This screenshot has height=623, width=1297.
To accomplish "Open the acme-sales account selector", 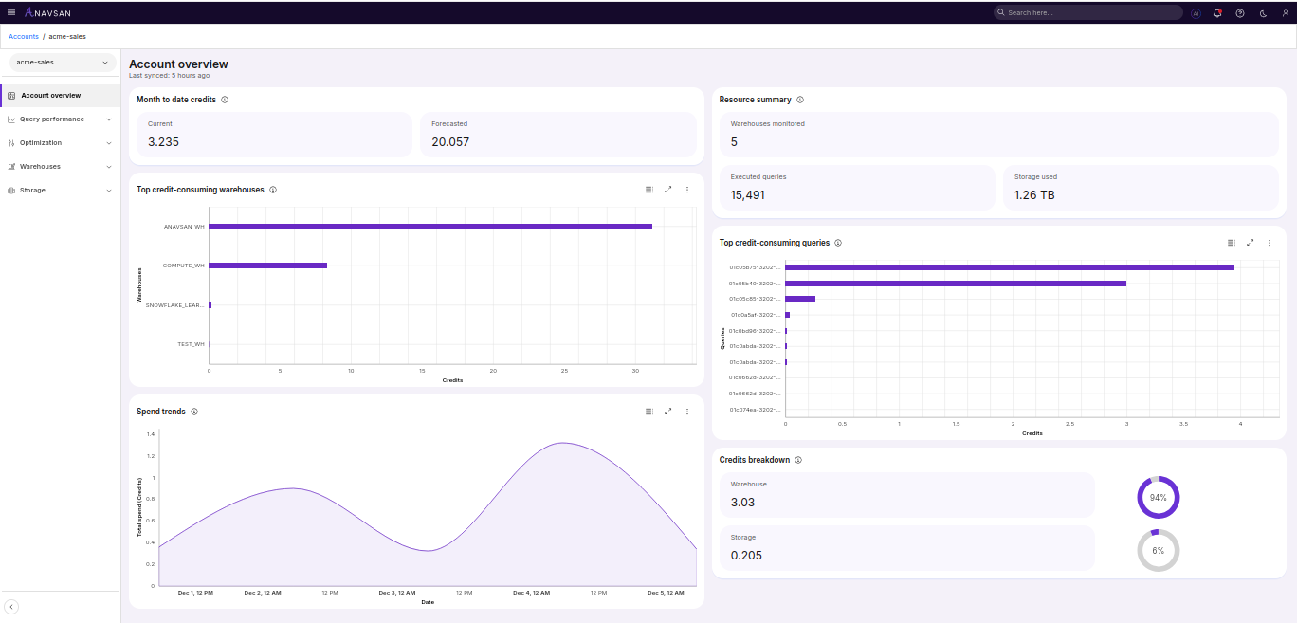I will pyautogui.click(x=61, y=61).
